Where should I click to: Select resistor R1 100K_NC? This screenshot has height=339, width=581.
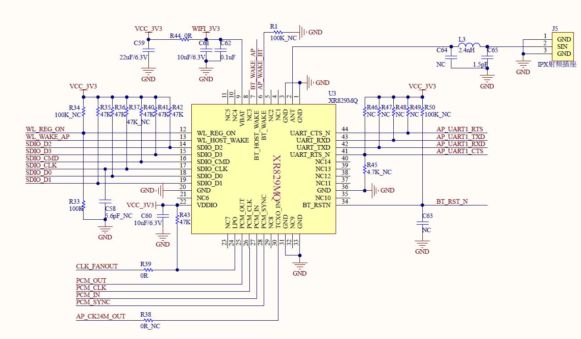(278, 32)
